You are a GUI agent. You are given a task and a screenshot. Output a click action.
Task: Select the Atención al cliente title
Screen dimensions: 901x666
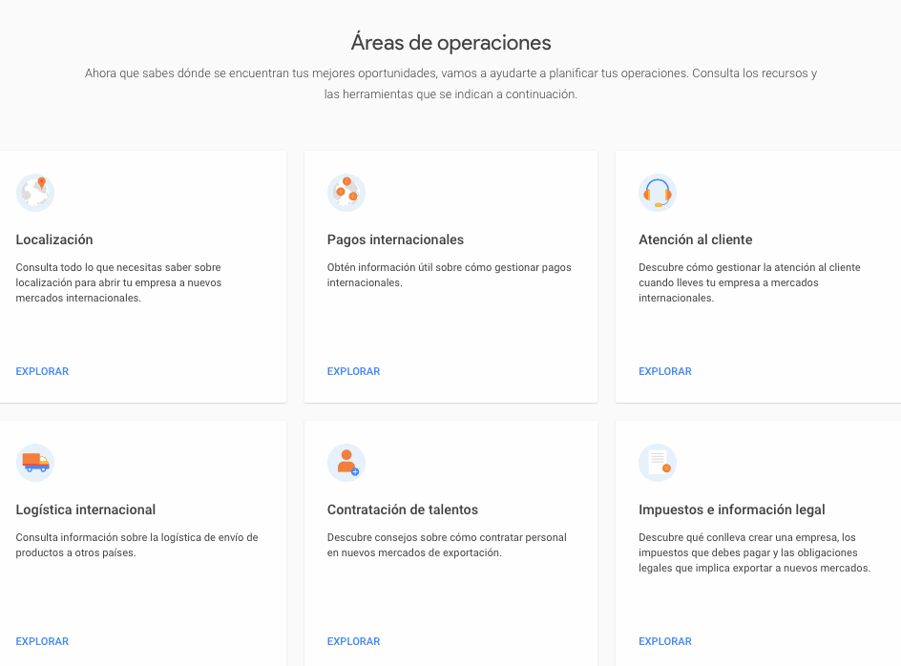point(696,239)
